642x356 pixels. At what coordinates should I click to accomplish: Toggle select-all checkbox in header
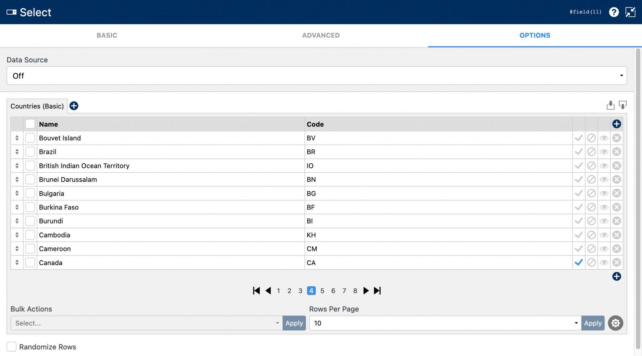pos(30,124)
